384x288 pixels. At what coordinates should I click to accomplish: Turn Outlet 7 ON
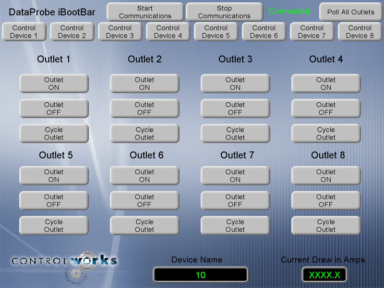235,176
